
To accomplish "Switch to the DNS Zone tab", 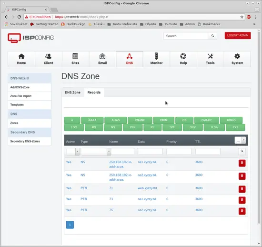I will pos(72,93).
